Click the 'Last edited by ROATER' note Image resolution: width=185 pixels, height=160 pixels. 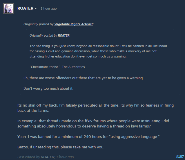click(46, 157)
